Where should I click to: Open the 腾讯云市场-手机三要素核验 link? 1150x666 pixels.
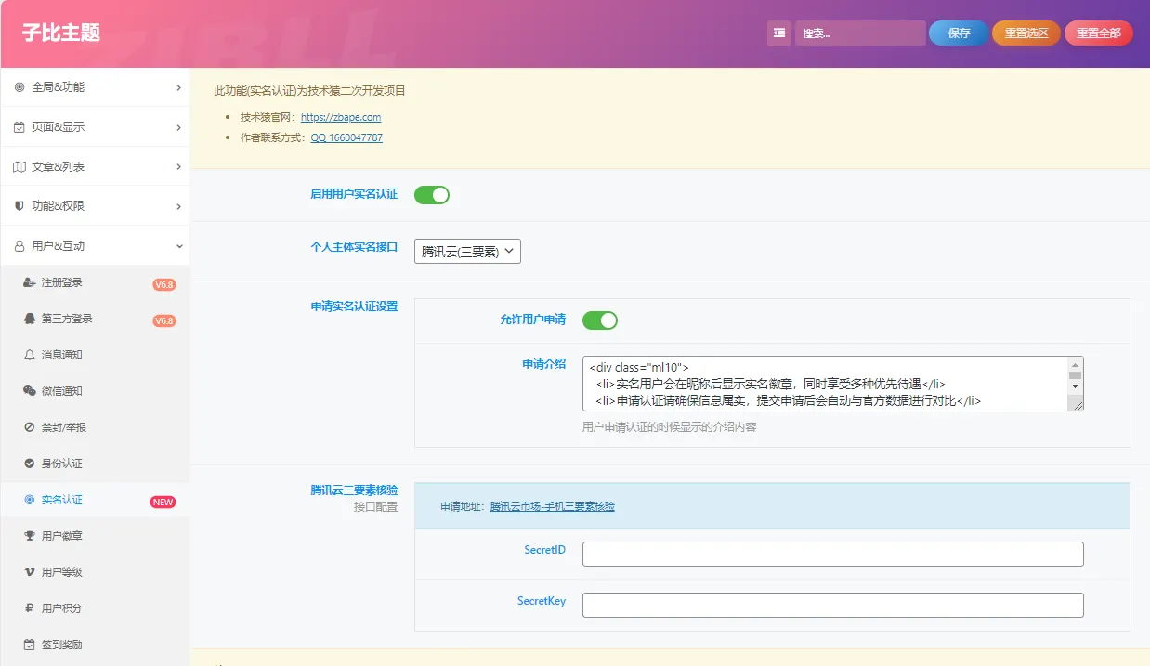point(553,506)
